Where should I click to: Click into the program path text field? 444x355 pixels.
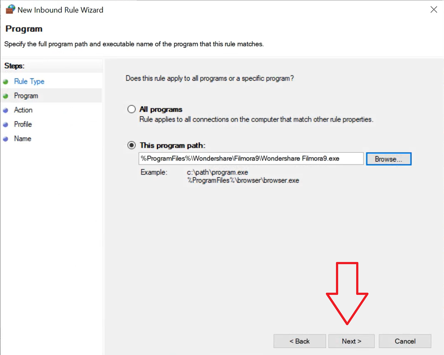251,158
